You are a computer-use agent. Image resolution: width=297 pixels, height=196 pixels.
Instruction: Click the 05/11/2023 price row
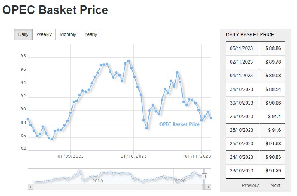point(255,49)
